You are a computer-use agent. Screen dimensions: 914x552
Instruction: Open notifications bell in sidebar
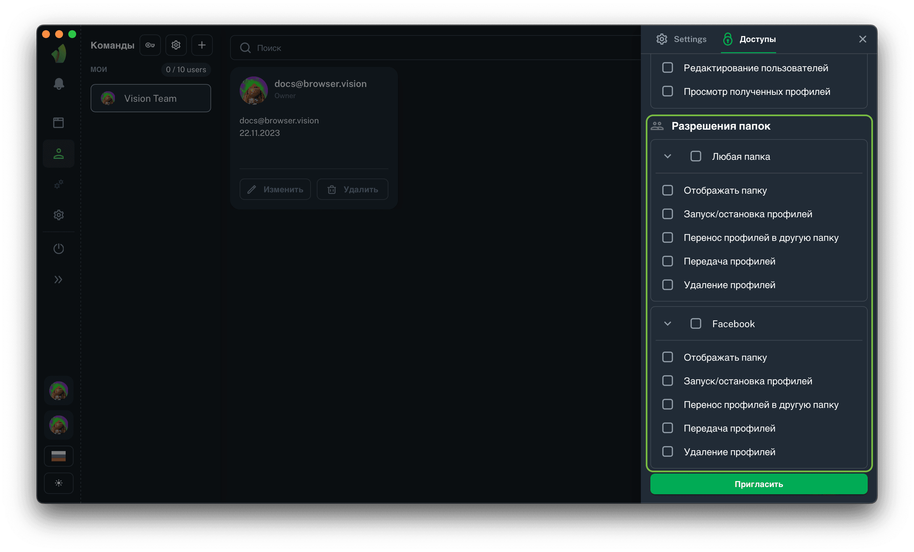point(59,84)
